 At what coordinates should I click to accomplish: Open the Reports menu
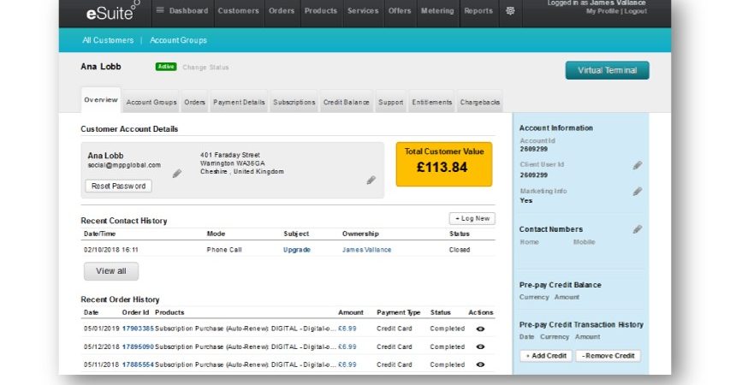click(478, 11)
